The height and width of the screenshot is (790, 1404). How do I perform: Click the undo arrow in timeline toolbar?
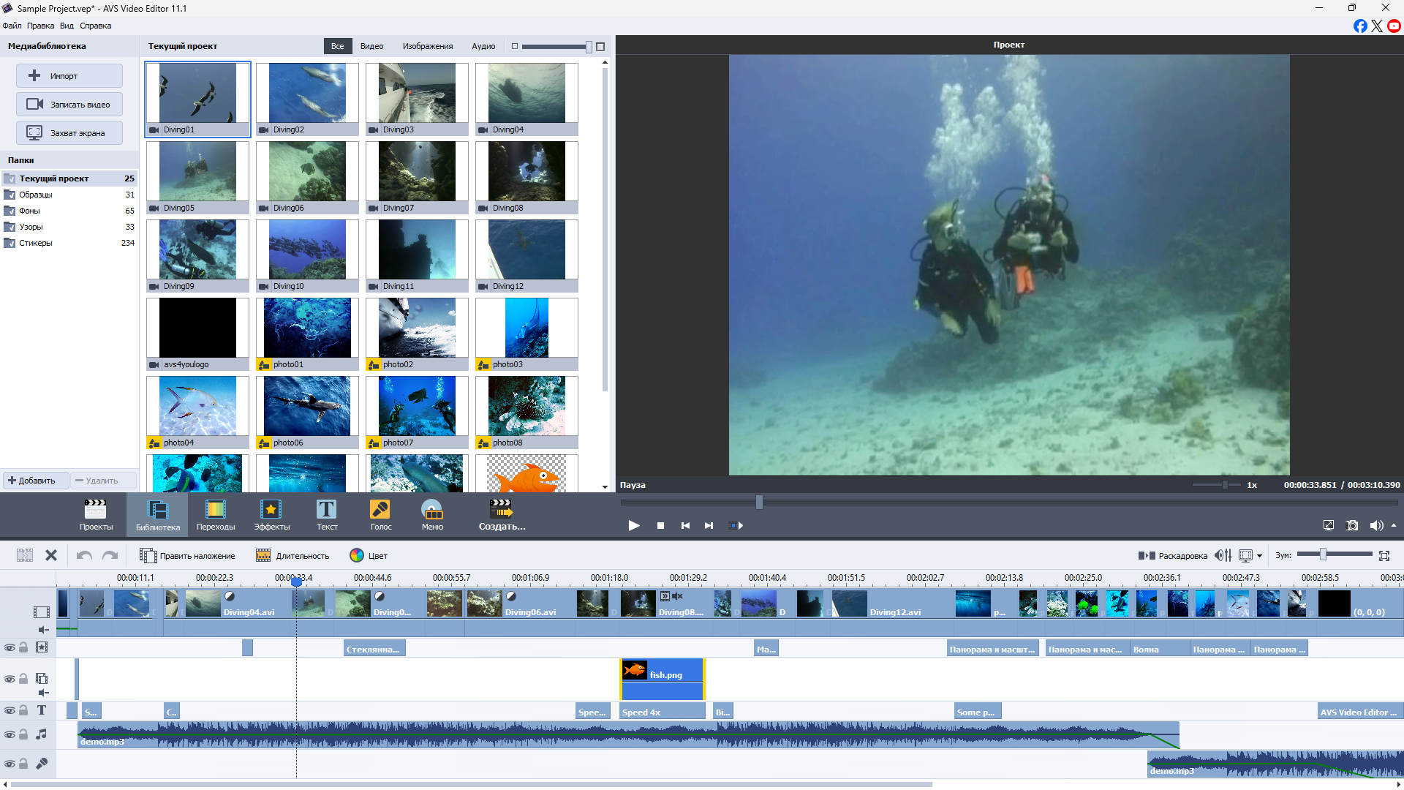pos(84,556)
